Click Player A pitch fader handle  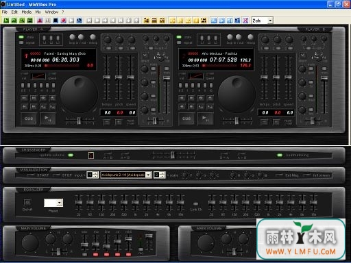119,77
